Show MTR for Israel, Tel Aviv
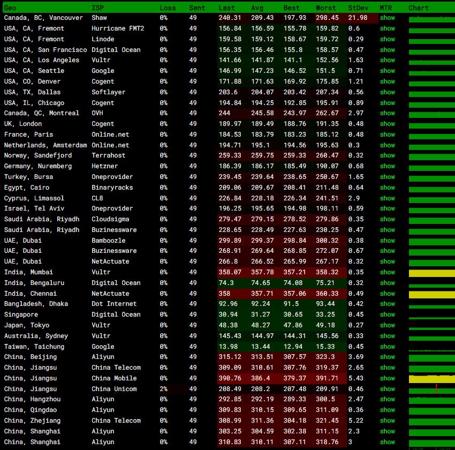Screen dimensions: 455x450 point(387,209)
